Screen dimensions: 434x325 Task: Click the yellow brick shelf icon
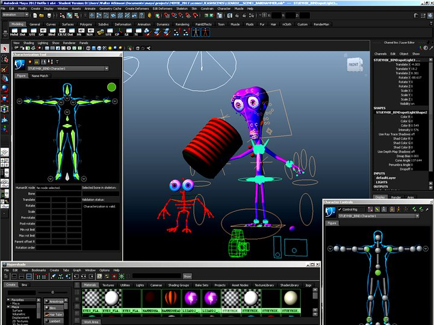(x=101, y=32)
